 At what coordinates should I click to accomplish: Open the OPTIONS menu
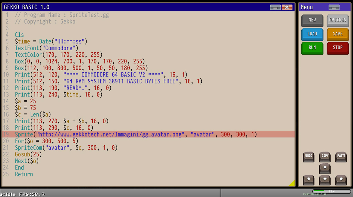pyautogui.click(x=337, y=20)
